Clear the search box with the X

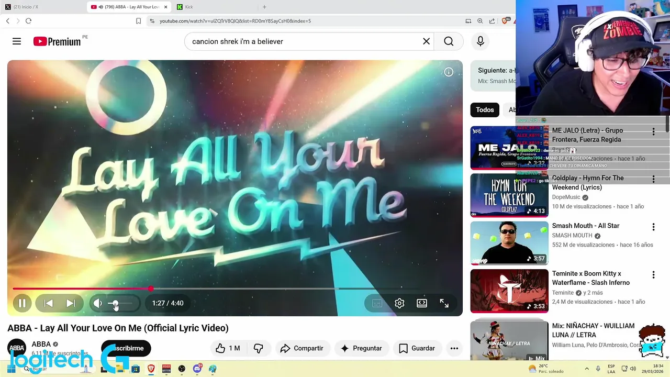426,41
